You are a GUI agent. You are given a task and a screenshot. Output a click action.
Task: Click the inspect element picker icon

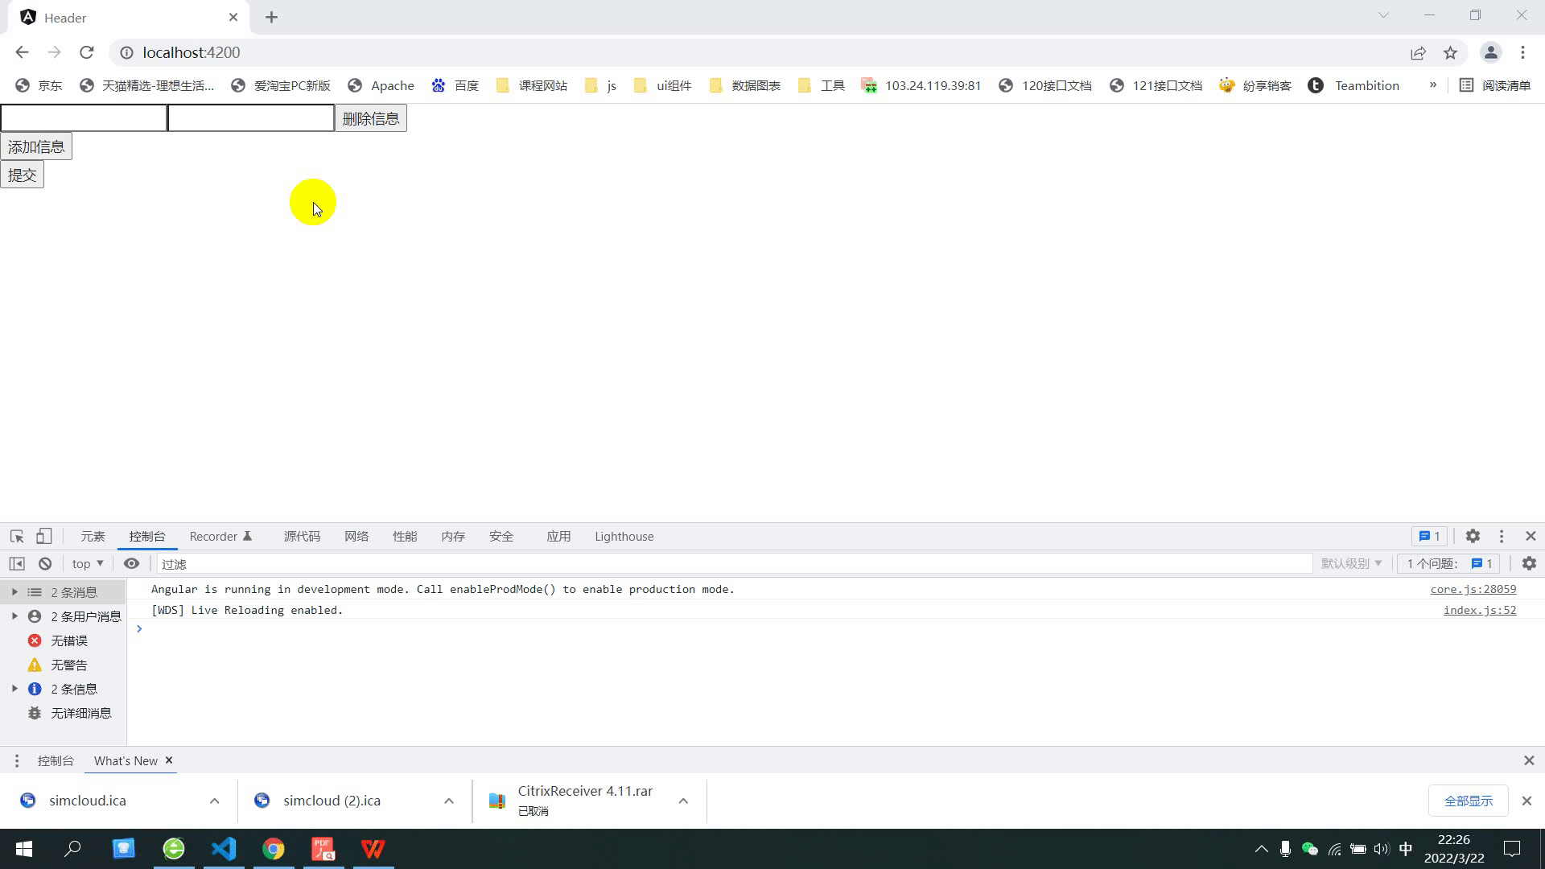[x=17, y=537]
